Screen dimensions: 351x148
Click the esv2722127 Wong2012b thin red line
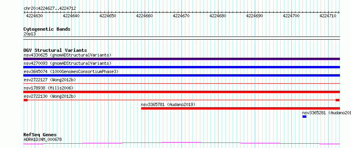(x=181, y=84)
